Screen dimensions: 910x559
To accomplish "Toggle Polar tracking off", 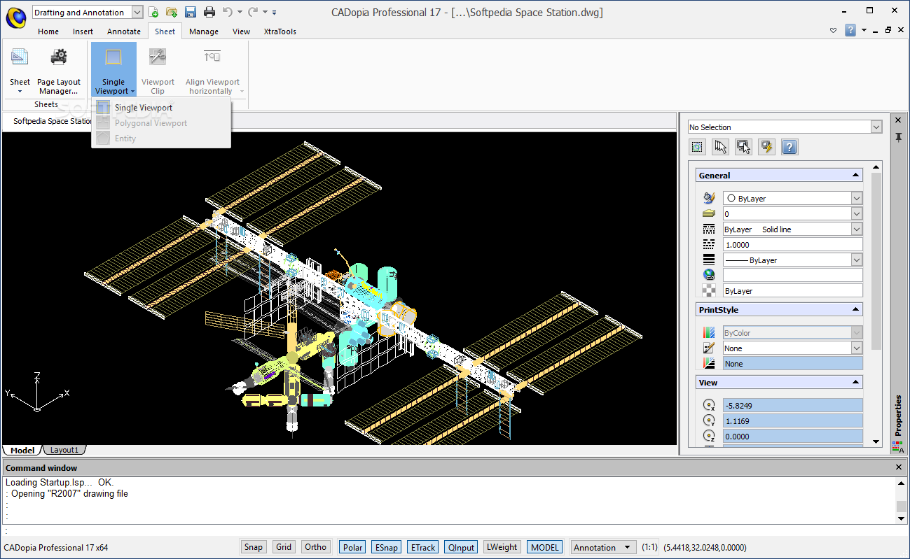I will [352, 547].
